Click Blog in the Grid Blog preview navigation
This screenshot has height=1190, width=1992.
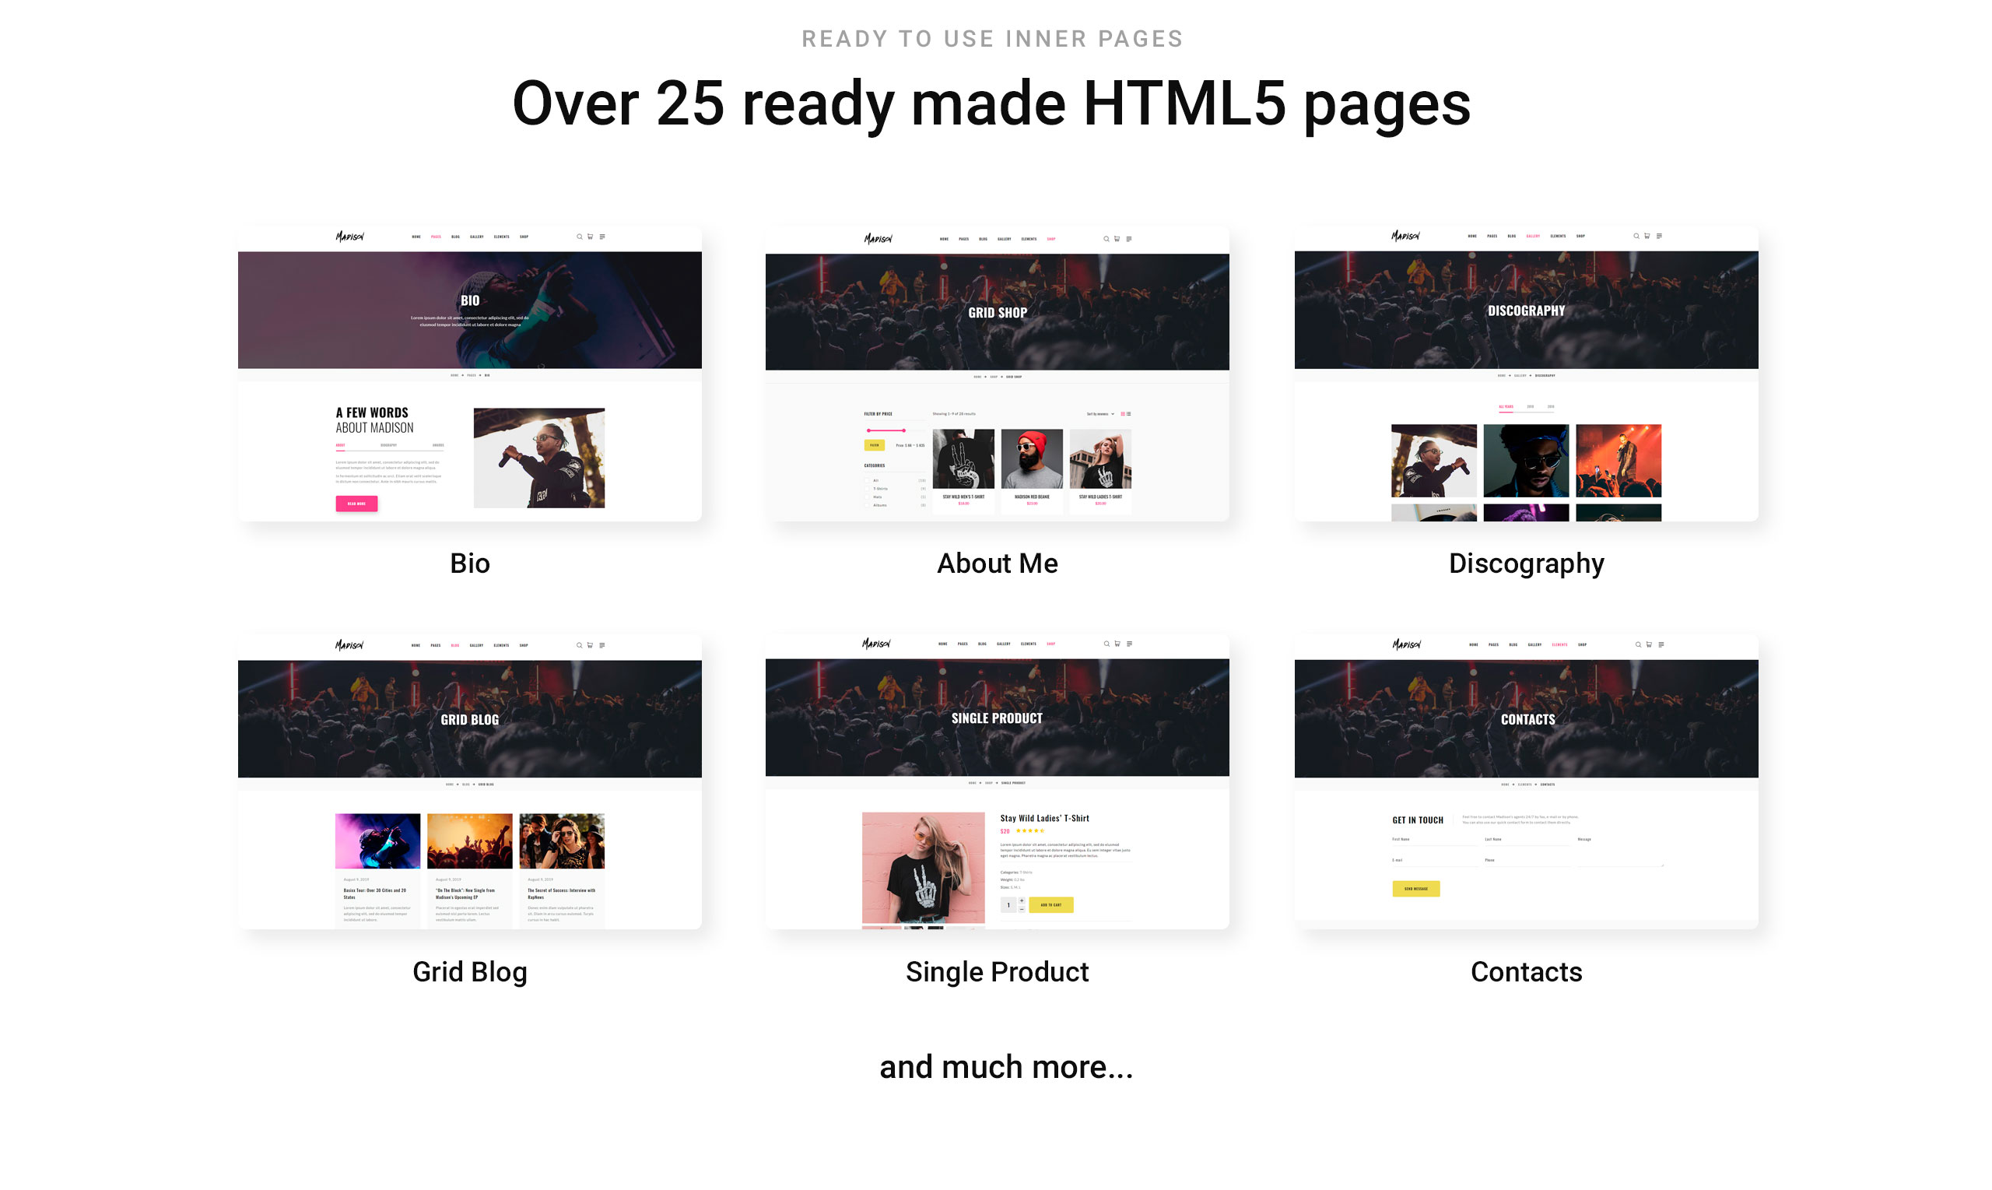pos(456,646)
